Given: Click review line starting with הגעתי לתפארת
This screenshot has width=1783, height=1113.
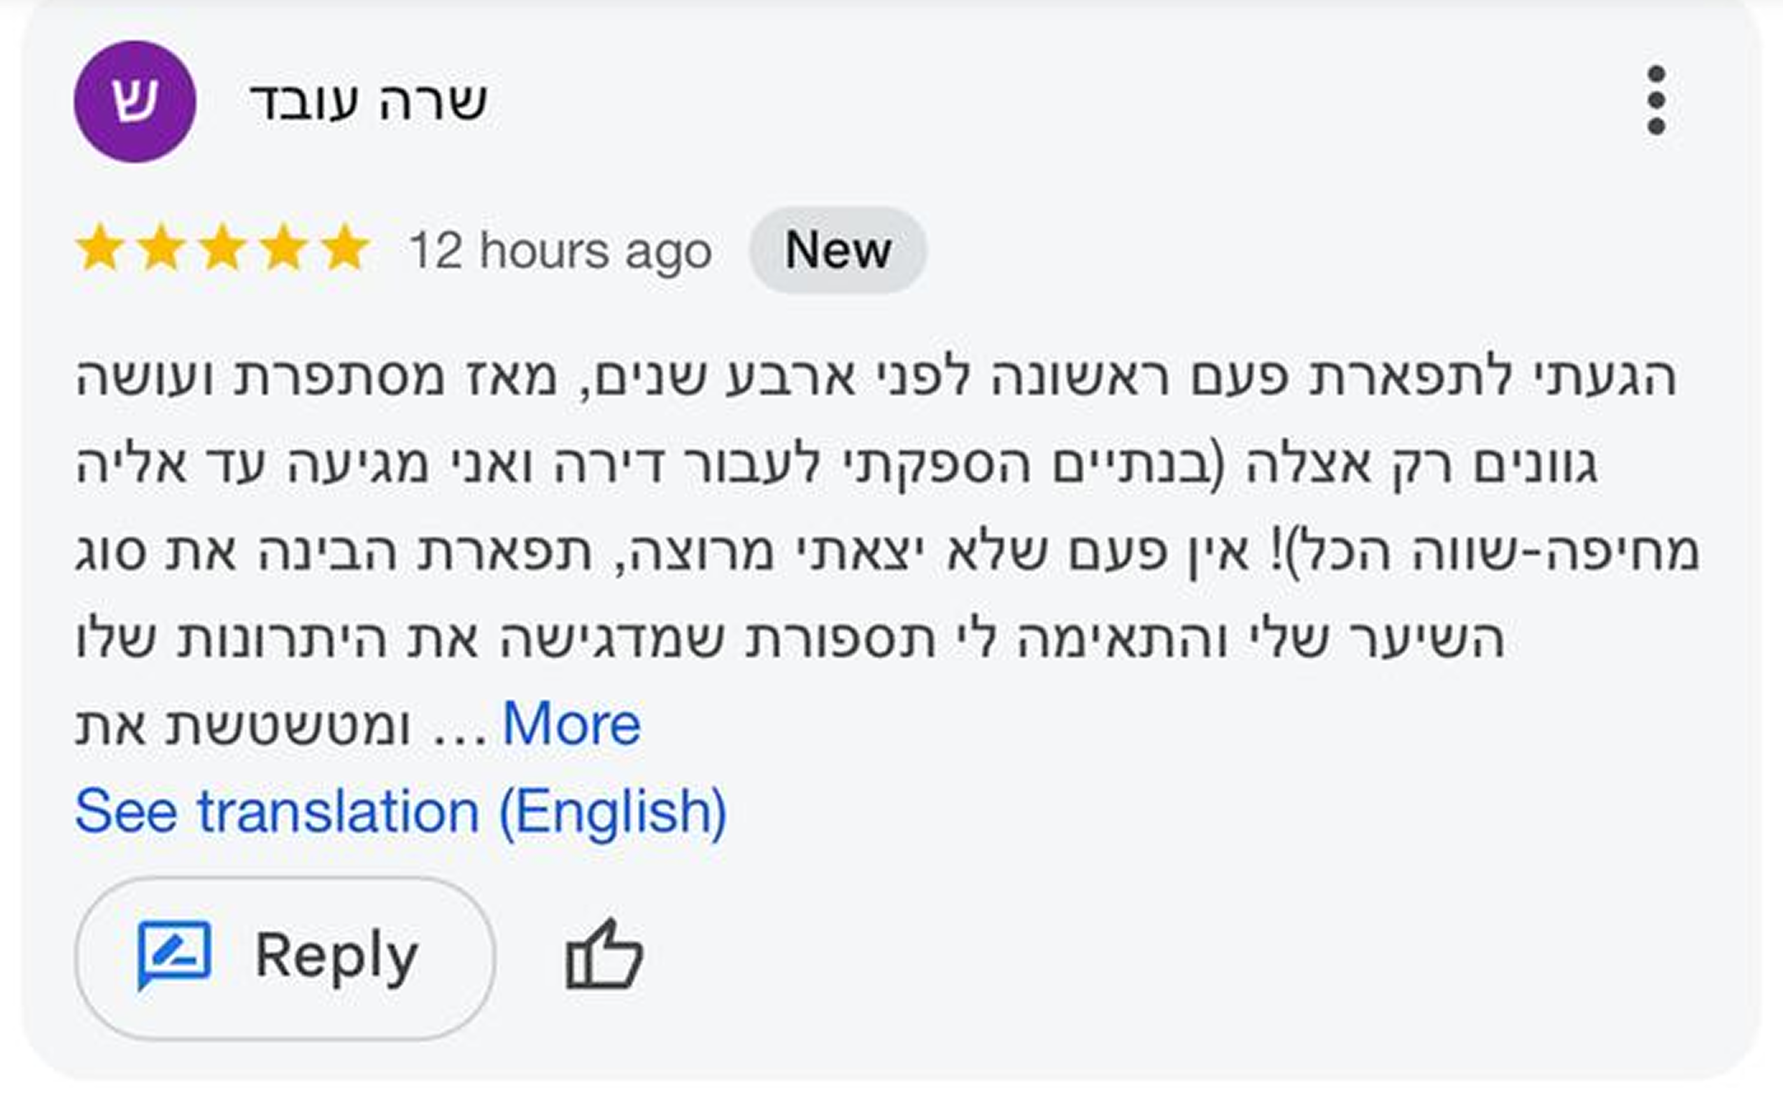Looking at the screenshot, I should (x=876, y=377).
